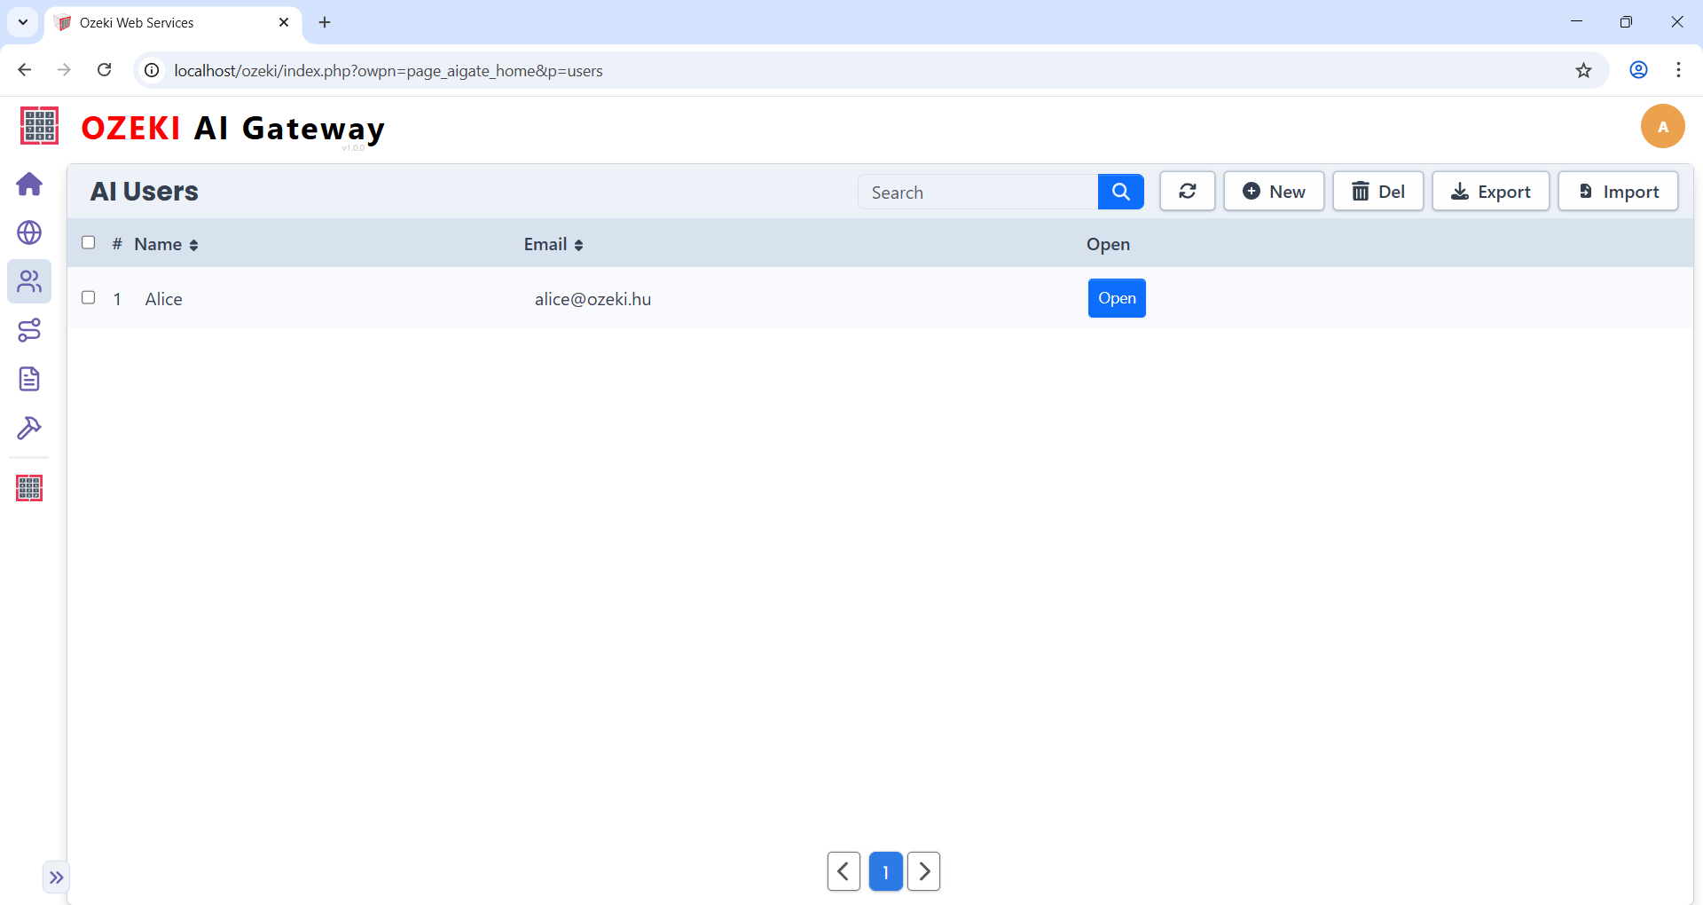The height and width of the screenshot is (905, 1703).
Task: Open the Home icon in sidebar
Action: coord(29,184)
